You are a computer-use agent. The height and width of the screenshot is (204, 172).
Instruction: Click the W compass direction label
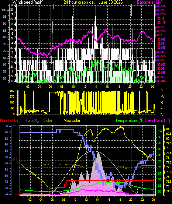(162, 96)
